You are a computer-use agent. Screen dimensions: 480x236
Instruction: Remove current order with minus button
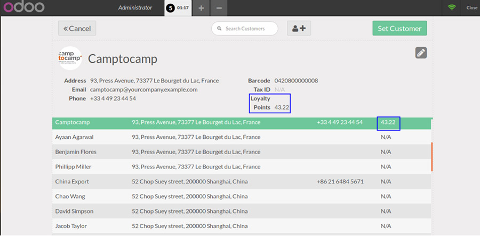(x=219, y=8)
